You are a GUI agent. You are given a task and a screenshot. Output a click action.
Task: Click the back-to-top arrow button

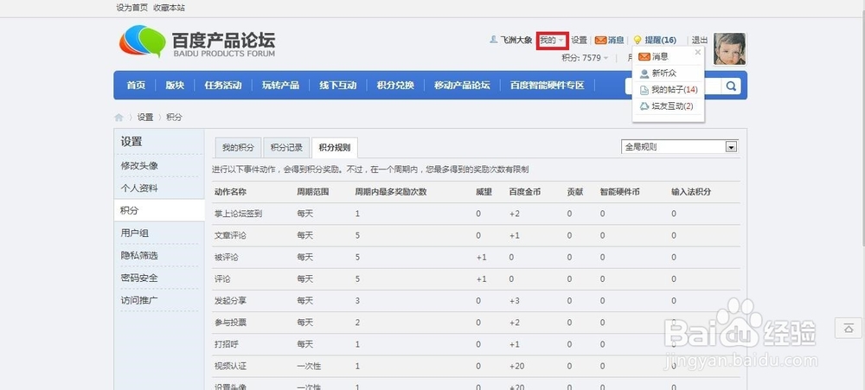tap(849, 329)
